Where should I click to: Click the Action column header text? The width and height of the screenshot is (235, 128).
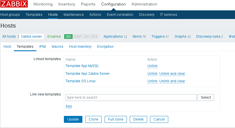tap(152, 60)
